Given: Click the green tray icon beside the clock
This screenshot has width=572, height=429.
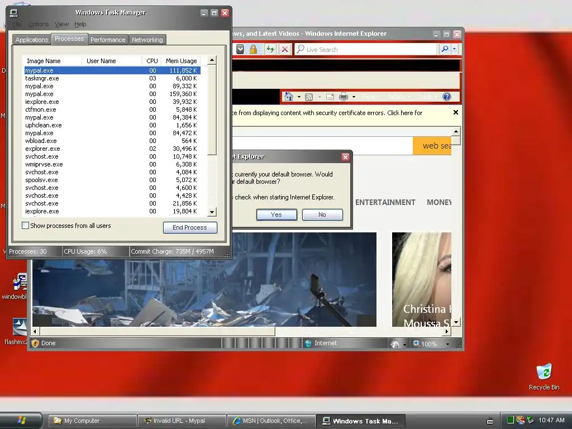Looking at the screenshot, I should pyautogui.click(x=511, y=420).
